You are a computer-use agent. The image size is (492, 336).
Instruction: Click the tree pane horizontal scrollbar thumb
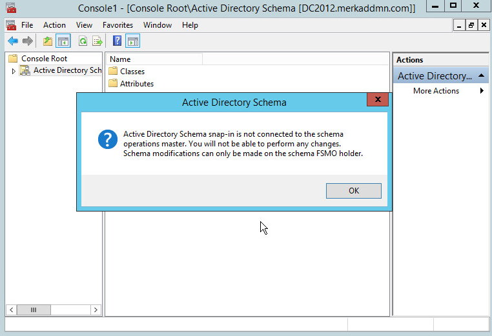[x=34, y=310]
